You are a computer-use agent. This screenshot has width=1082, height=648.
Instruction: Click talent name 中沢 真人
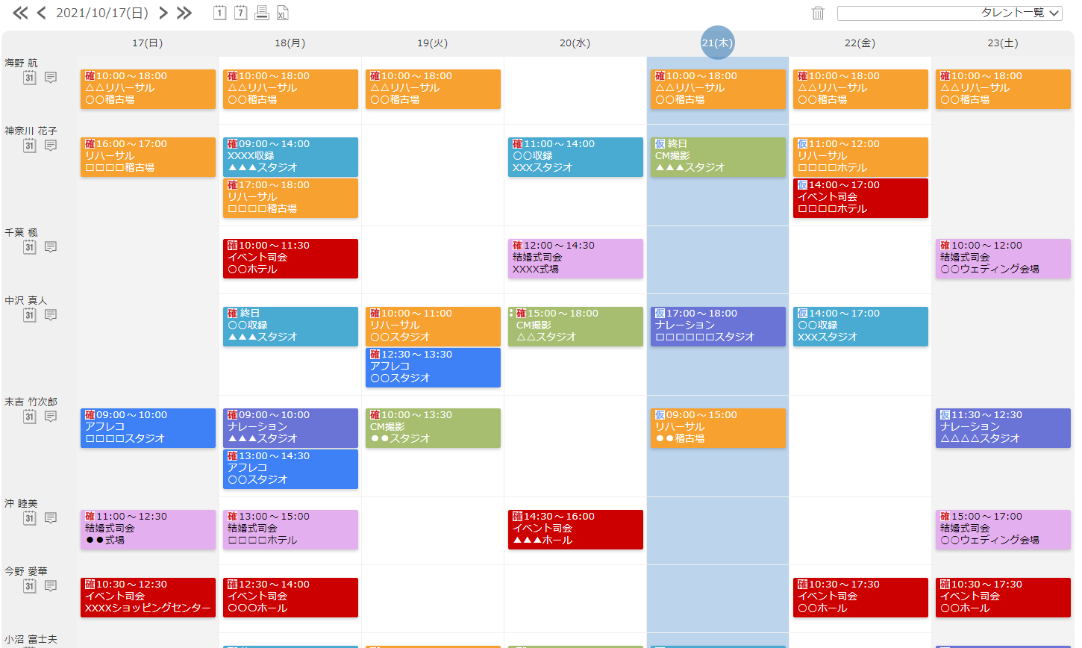click(25, 300)
